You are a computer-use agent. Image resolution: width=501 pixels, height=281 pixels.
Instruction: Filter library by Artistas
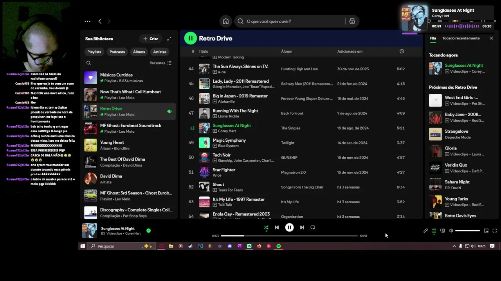pos(160,52)
